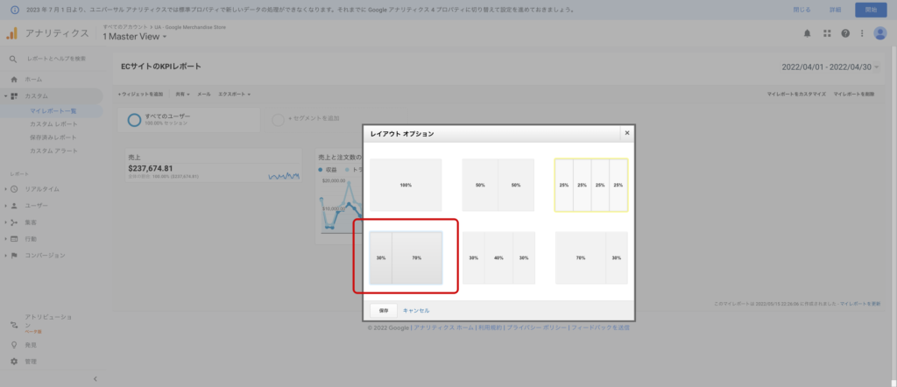Close the layout options dialog
897x387 pixels.
tap(626, 133)
